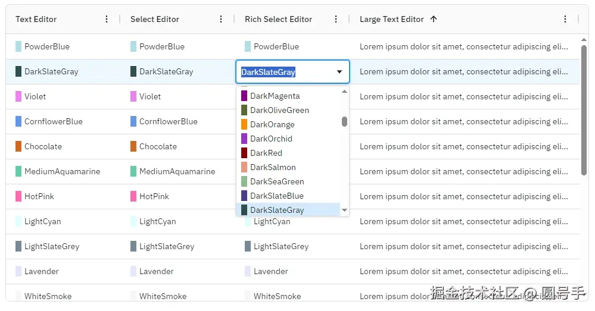Pick DarkSalmon option in the list
The height and width of the screenshot is (311, 595).
pos(273,167)
